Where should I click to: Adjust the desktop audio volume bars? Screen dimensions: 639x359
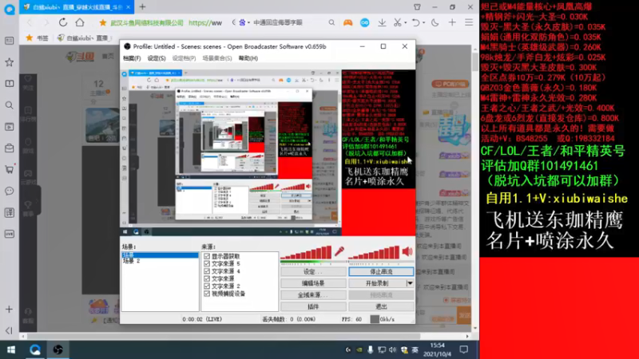[x=374, y=252]
